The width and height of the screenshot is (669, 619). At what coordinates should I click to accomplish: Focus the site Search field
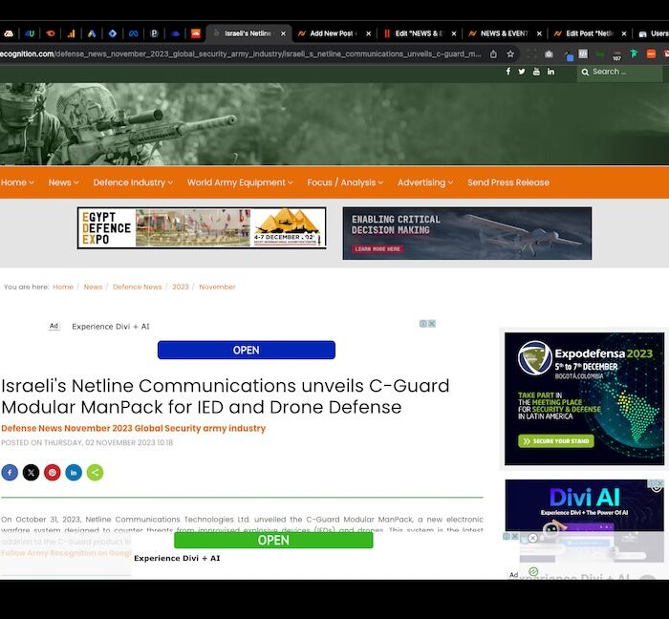(x=619, y=72)
